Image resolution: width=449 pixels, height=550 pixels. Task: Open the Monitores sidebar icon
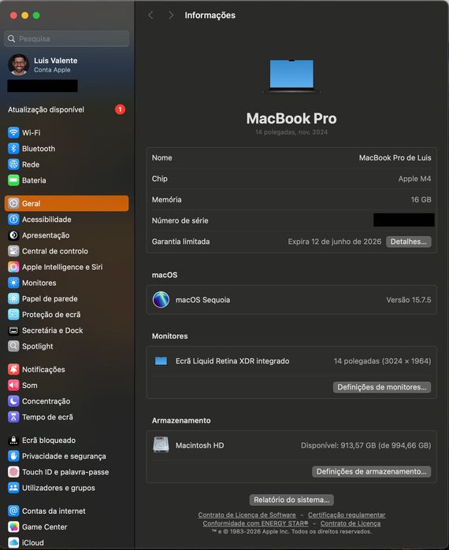(13, 282)
